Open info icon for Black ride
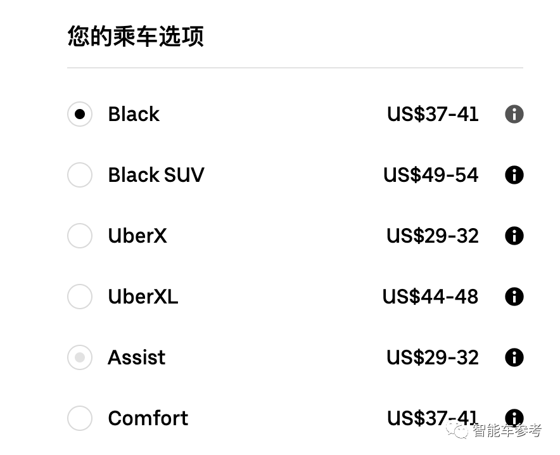Screen dimensions: 560x455 click(x=514, y=114)
